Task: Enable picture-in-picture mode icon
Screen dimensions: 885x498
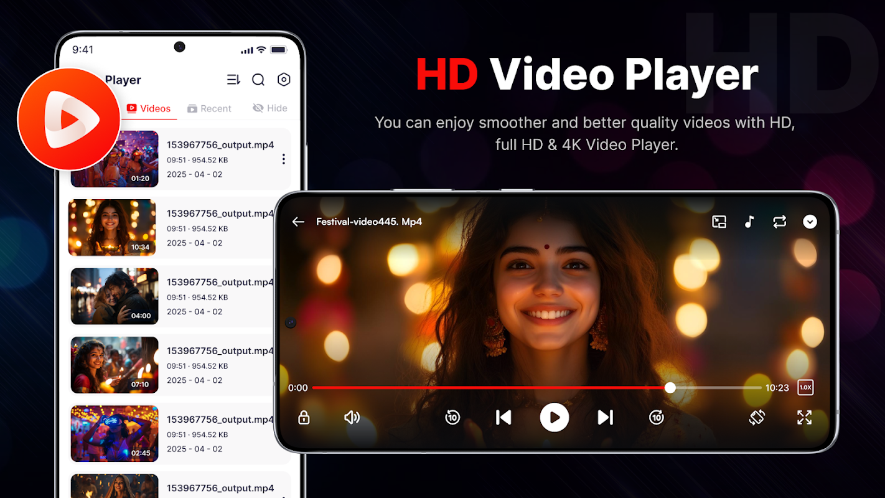Action: [719, 222]
